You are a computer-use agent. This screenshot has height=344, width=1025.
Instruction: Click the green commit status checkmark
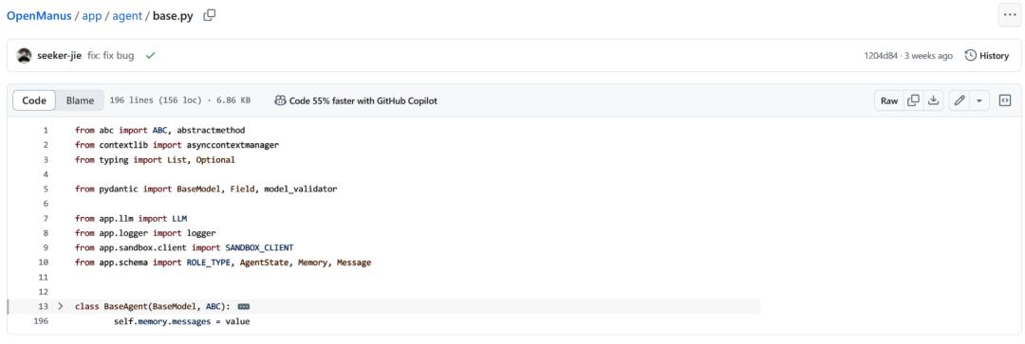click(x=150, y=56)
